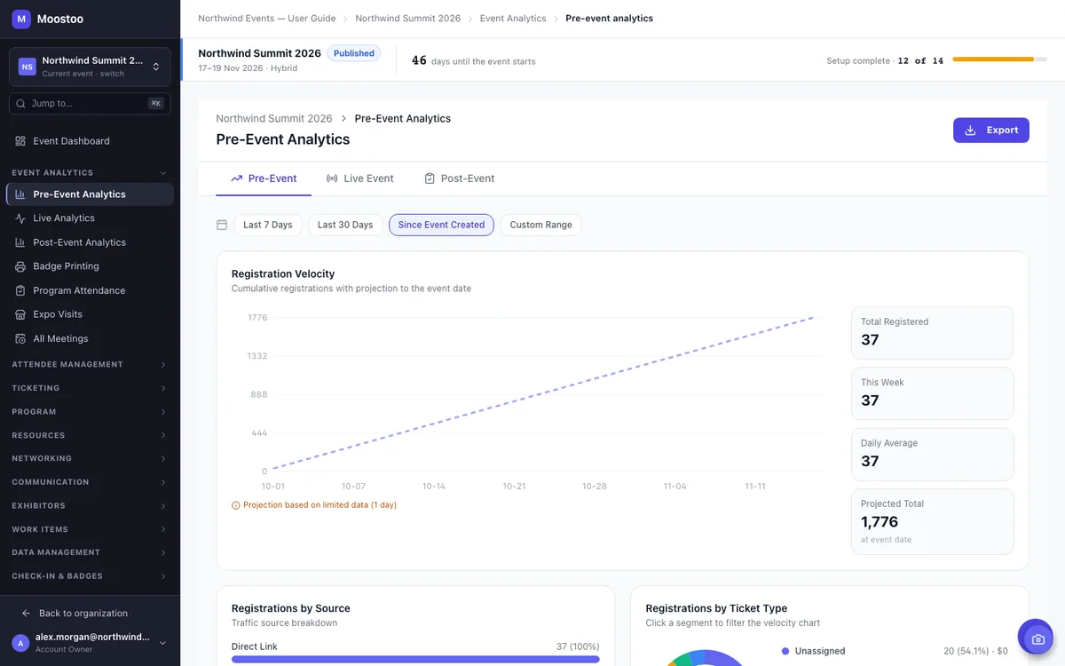Viewport: 1065px width, 666px height.
Task: Click the trend icon on Pre-Event tab
Action: 237,178
